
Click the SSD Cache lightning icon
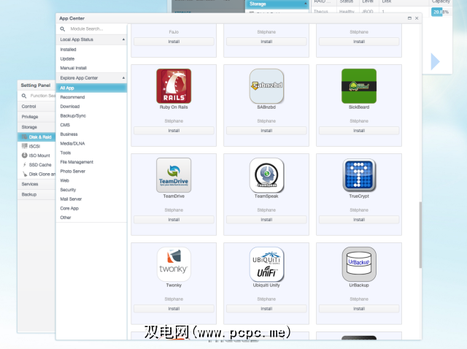tap(24, 164)
